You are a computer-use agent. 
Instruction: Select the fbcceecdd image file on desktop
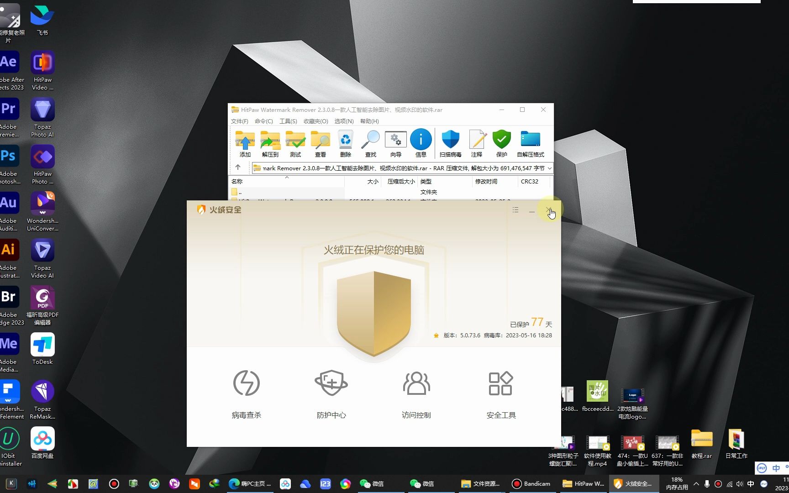[x=598, y=396]
